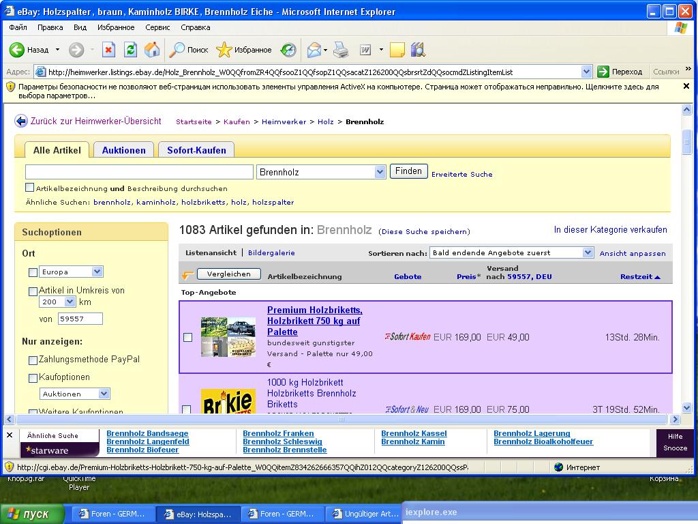Click the Edit with Word icon

click(x=365, y=49)
